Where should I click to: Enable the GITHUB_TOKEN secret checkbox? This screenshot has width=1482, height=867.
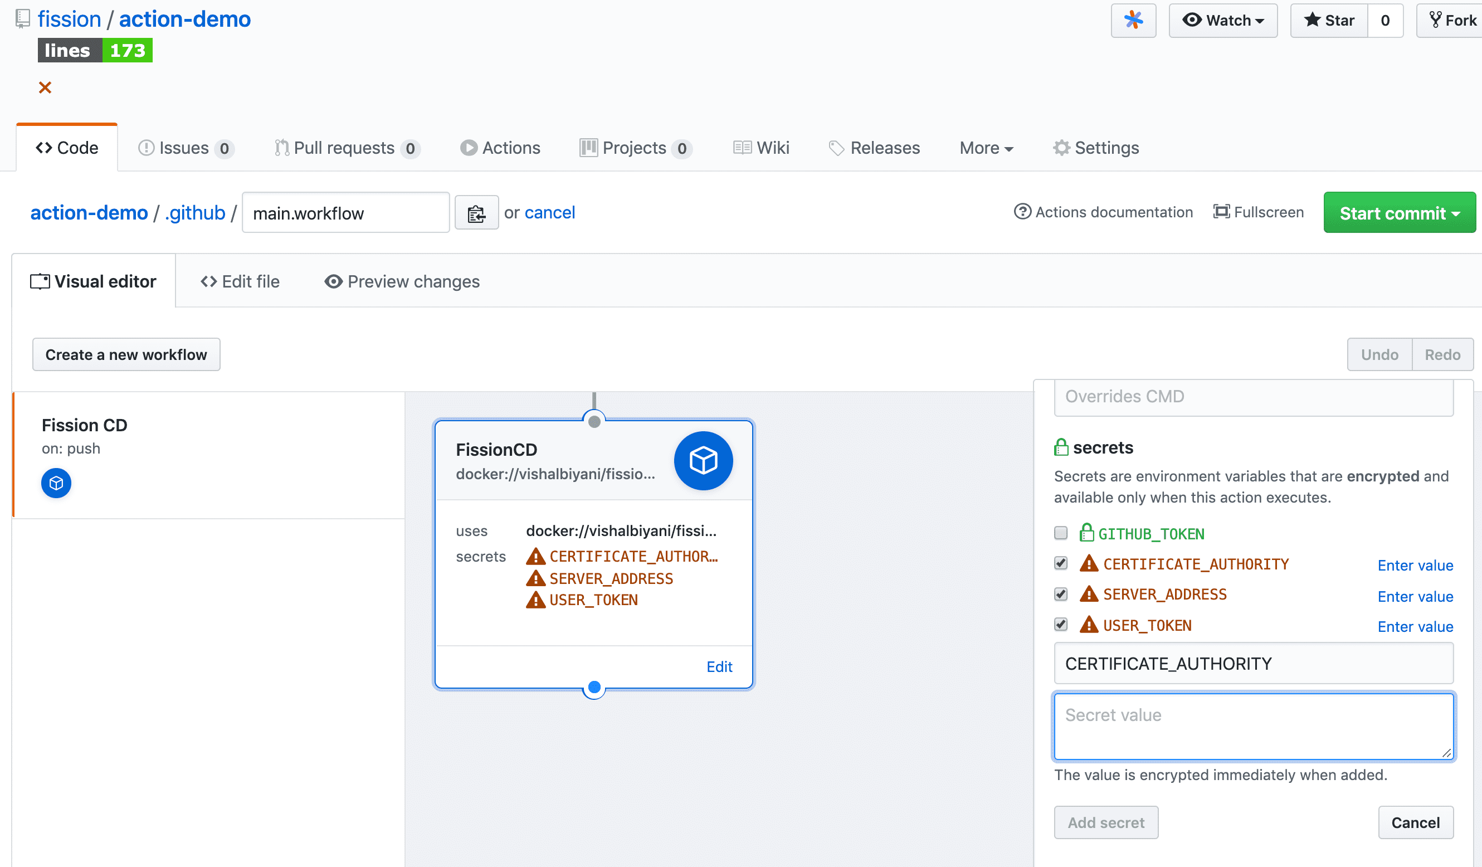[x=1061, y=533]
